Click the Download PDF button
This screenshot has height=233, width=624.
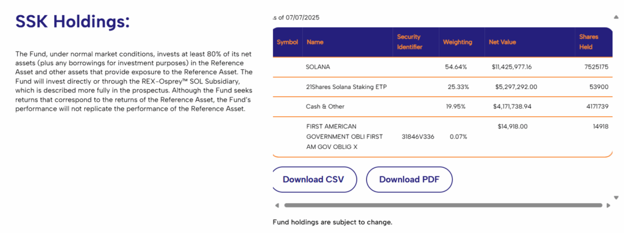409,179
